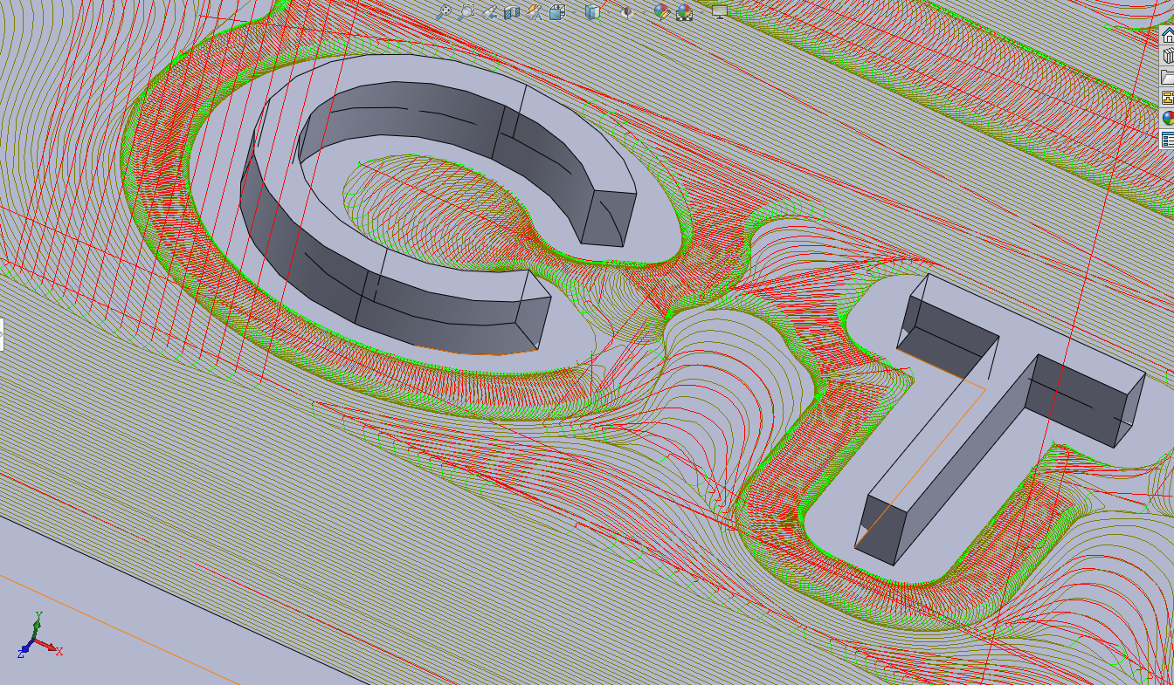Open the SolidWorks Resources home tab

click(x=1167, y=35)
